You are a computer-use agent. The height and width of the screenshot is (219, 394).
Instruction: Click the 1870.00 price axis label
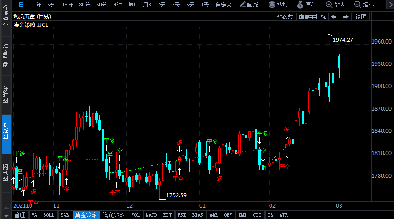click(381, 109)
